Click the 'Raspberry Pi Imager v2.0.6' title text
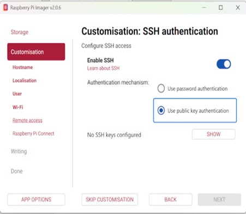246x214 pixels. click(35, 8)
